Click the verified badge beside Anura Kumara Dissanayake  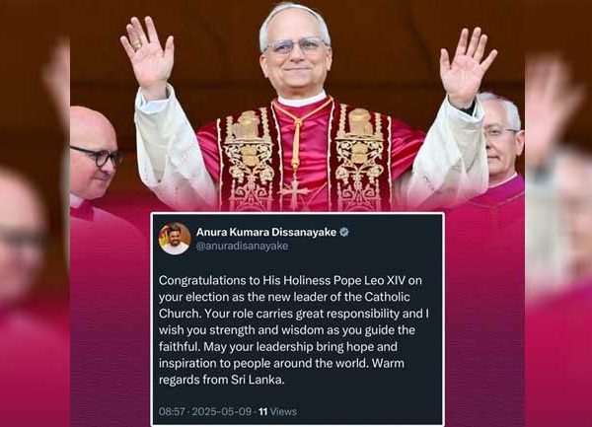344,232
